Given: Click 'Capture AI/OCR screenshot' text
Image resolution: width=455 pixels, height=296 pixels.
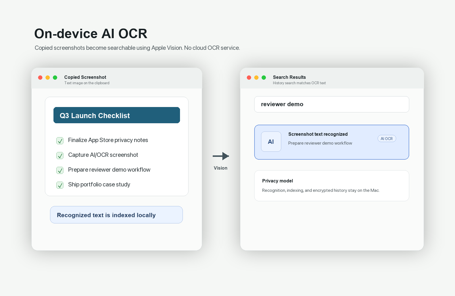Looking at the screenshot, I should pyautogui.click(x=103, y=155).
